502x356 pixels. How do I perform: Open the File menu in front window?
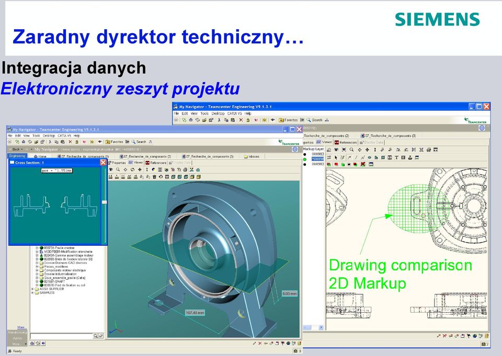pyautogui.click(x=10, y=136)
